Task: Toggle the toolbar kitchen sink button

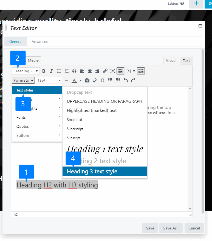Action: click(120, 71)
